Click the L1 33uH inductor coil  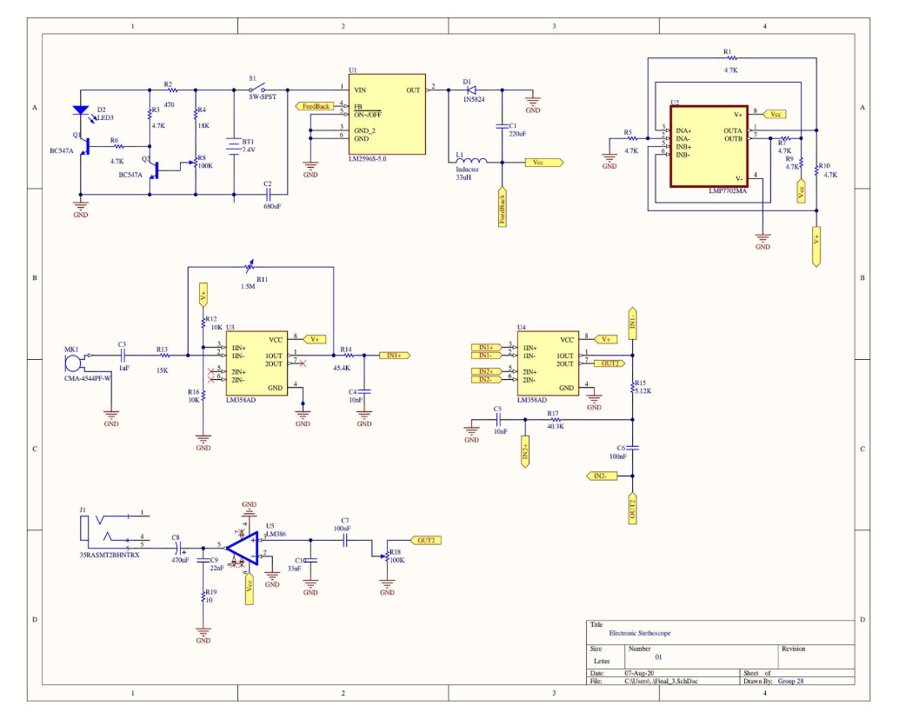[x=471, y=161]
